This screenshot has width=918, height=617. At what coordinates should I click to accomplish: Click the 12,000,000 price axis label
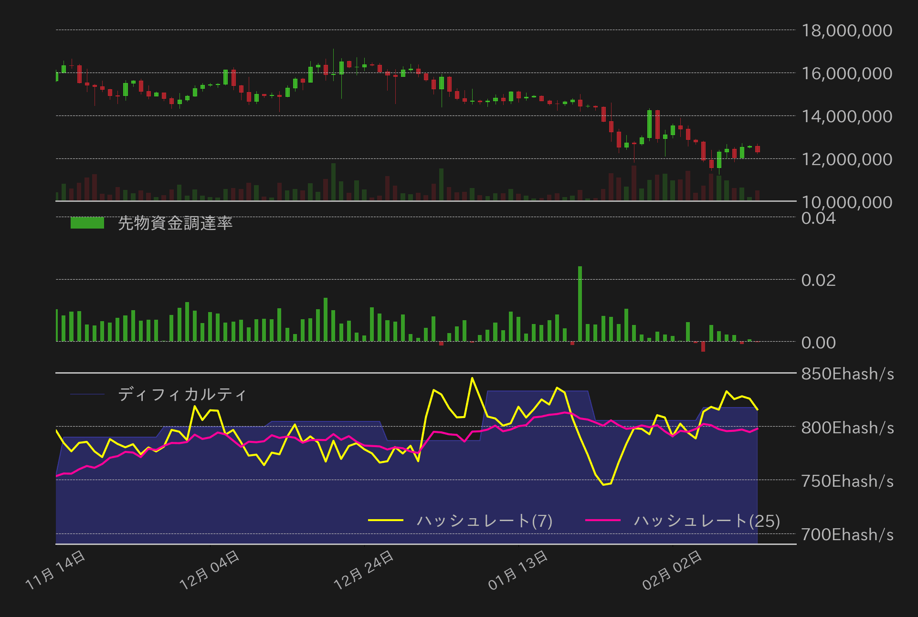pos(846,159)
